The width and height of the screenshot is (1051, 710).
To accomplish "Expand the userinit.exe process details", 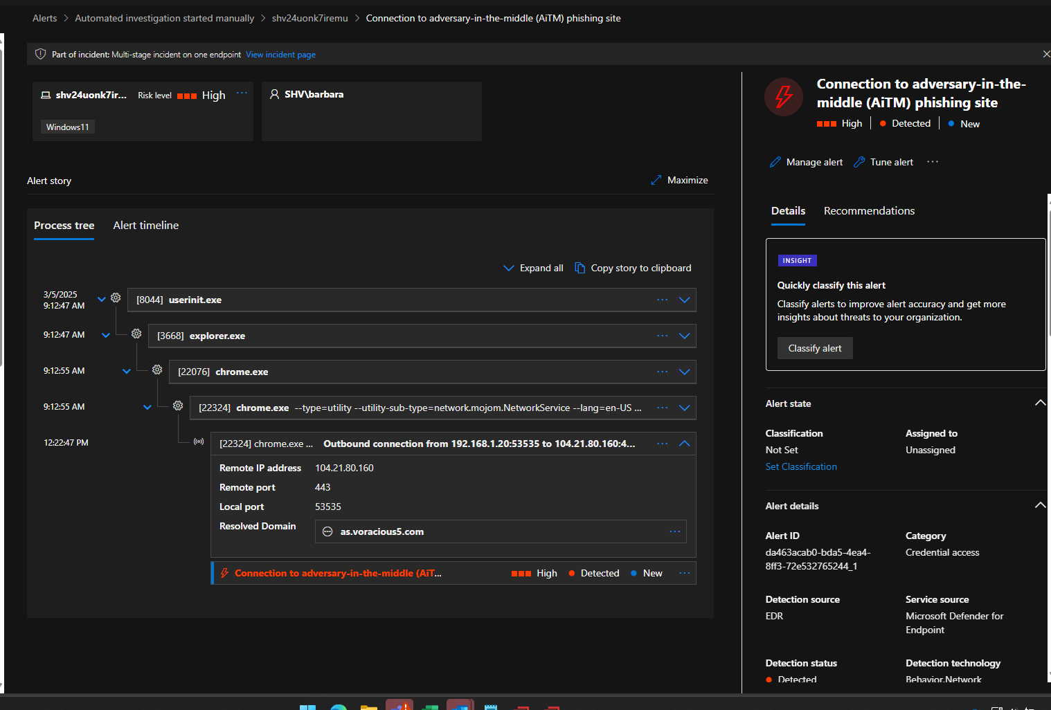I will coord(684,300).
